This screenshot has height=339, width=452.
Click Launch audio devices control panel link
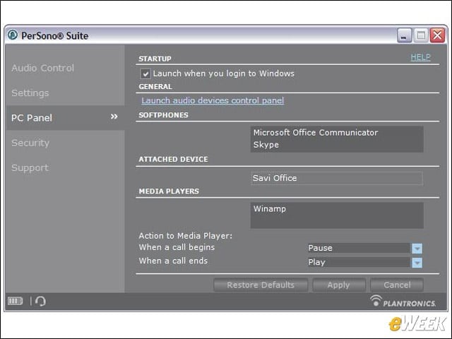click(x=213, y=100)
